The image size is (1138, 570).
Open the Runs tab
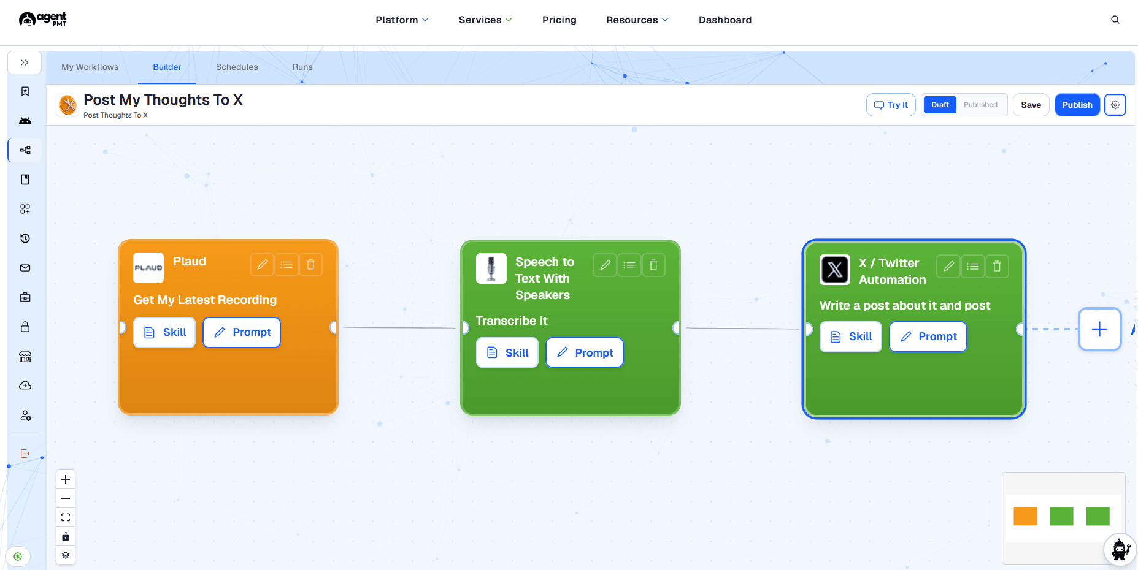tap(302, 67)
